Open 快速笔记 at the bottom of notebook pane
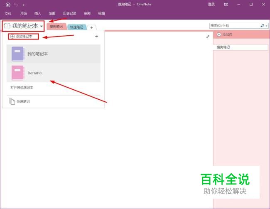 tap(20, 101)
